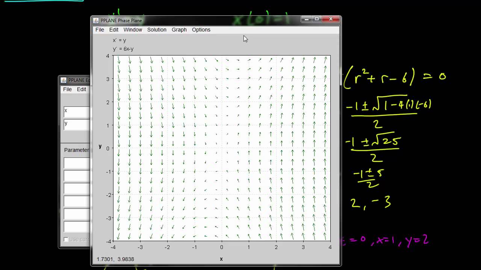Click the x axis label below the plot
The height and width of the screenshot is (270, 481).
(x=221, y=259)
